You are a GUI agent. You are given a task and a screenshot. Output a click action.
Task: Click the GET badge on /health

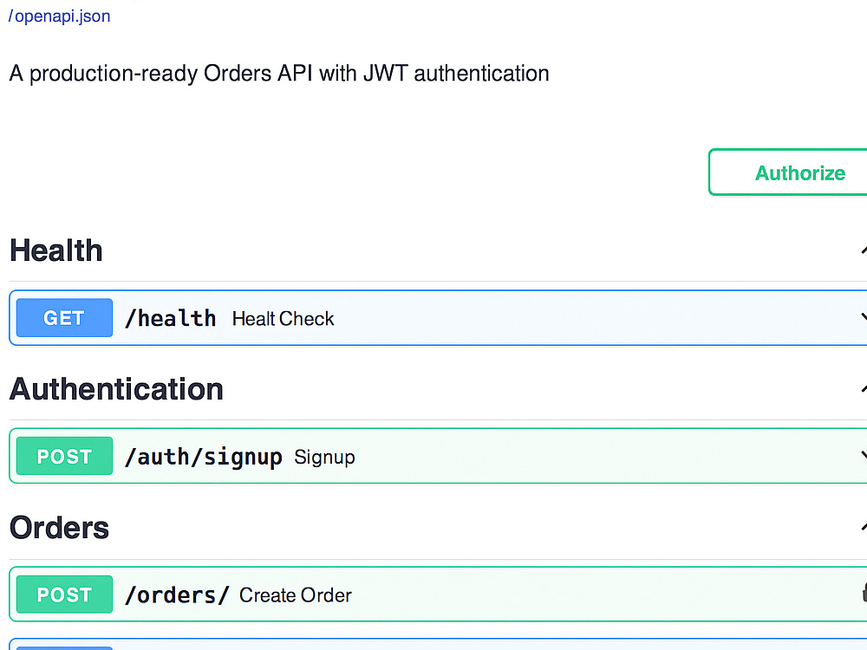click(64, 318)
